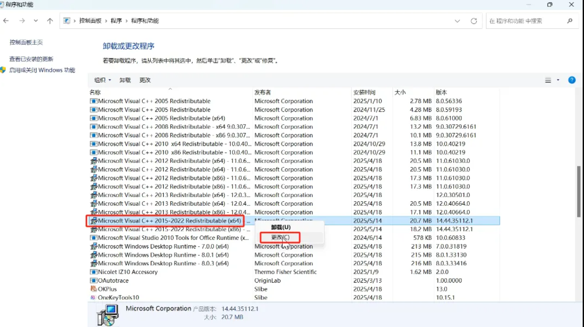Select Visual C++ 2013 (x64) version 12.0.30501.0
This screenshot has height=327, width=584.
294,195
